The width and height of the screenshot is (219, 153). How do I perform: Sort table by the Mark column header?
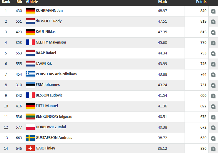(x=162, y=2)
